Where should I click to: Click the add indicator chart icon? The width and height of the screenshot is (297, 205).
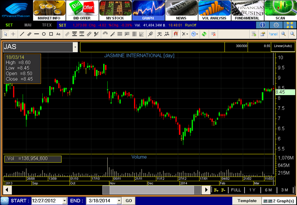click(254, 34)
